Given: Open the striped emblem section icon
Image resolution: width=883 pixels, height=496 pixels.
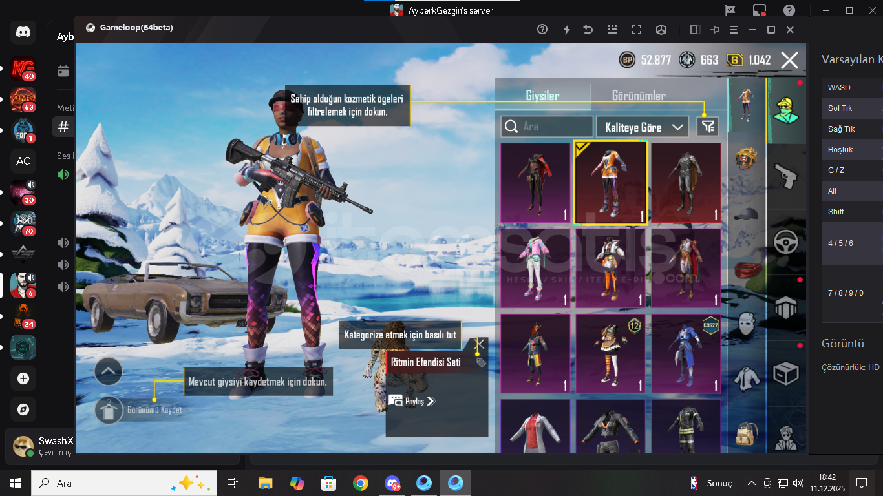Looking at the screenshot, I should (x=785, y=307).
